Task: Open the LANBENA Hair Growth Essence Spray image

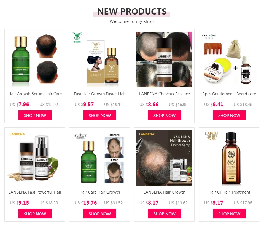Action: click(164, 158)
